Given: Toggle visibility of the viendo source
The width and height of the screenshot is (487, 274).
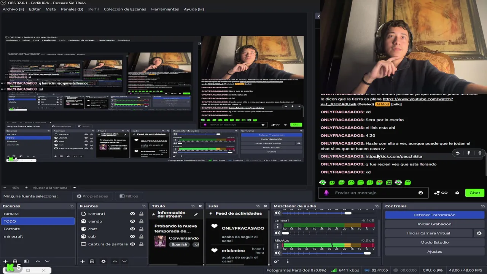Looking at the screenshot, I should click(132, 221).
